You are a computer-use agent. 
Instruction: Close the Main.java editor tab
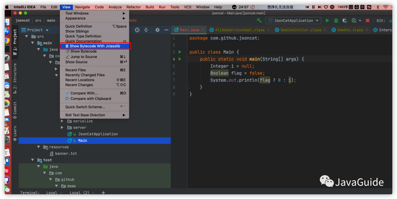[x=203, y=30]
